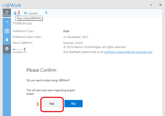Click the U@Work pane title
165x116 pixels.
tap(12, 5)
